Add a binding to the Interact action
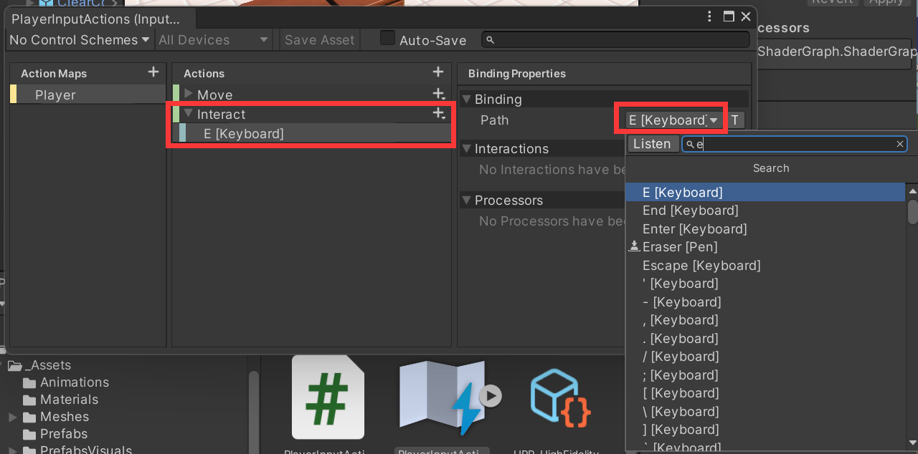Image resolution: width=918 pixels, height=454 pixels. coord(438,113)
